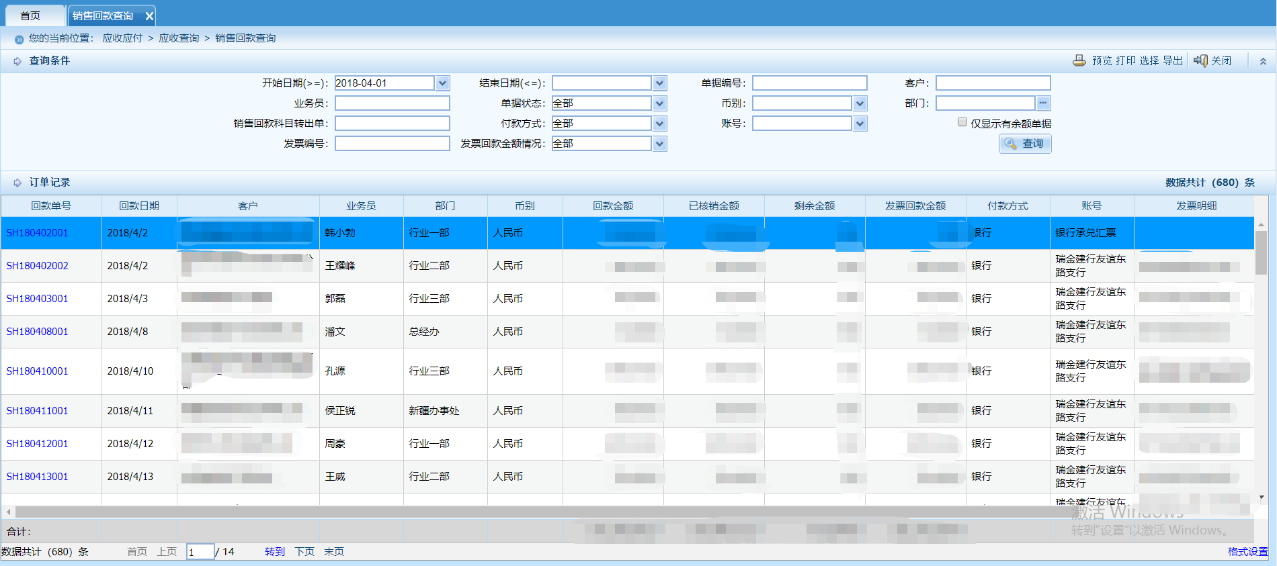This screenshot has height=566, width=1277.
Task: Open order link SH180403001
Action: pyautogui.click(x=37, y=299)
